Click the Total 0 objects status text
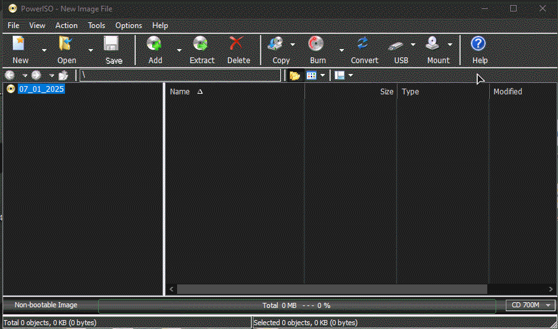Screen dimensions: 558x329 50,323
